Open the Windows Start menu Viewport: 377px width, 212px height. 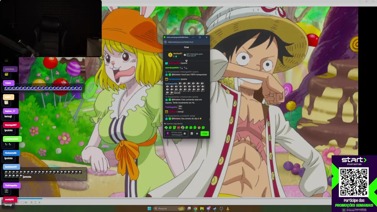pyautogui.click(x=149, y=208)
